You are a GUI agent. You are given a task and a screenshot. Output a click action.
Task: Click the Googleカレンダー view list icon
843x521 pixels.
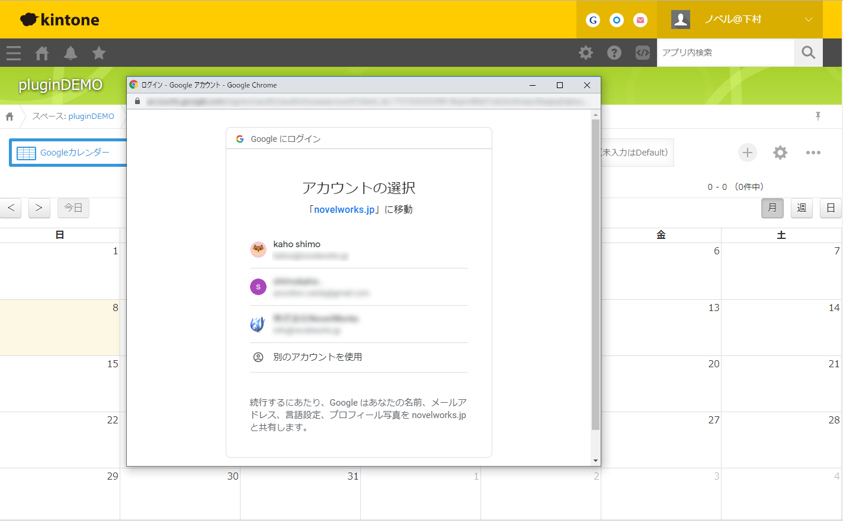[x=27, y=153]
